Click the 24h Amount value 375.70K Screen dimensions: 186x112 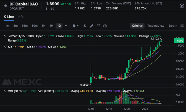coord(141,8)
